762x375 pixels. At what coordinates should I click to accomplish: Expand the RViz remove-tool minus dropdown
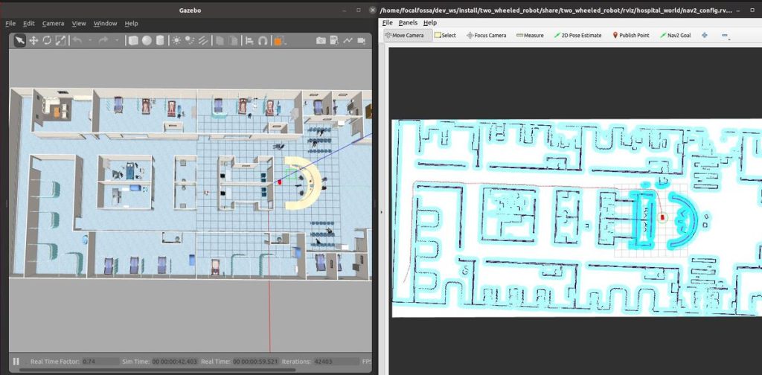pyautogui.click(x=730, y=37)
